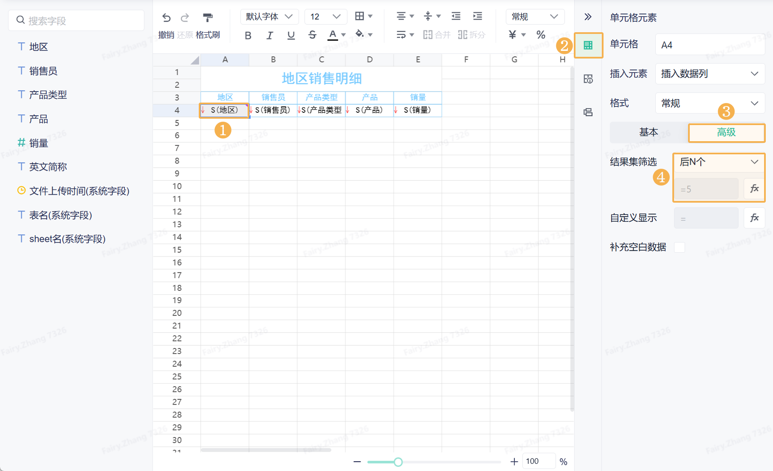Toggle the 补充空白数据 checkbox
This screenshot has width=773, height=471.
[x=680, y=247]
